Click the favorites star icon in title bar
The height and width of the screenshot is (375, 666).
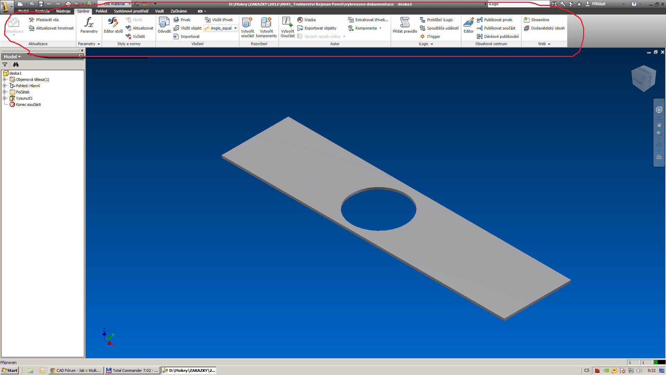[579, 4]
